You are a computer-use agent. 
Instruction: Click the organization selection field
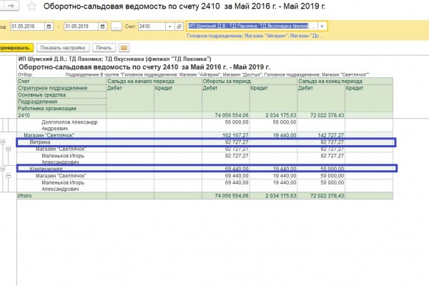[x=248, y=26]
